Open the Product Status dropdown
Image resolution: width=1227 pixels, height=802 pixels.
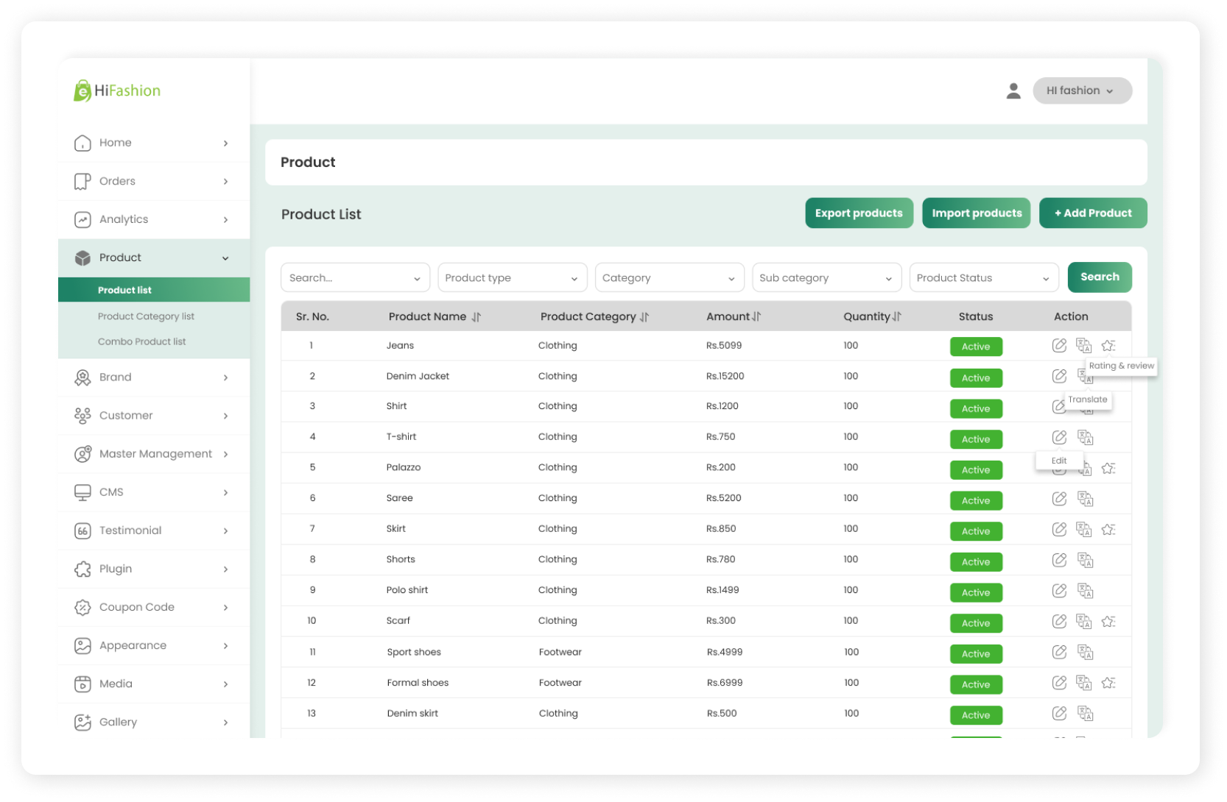[x=984, y=277]
